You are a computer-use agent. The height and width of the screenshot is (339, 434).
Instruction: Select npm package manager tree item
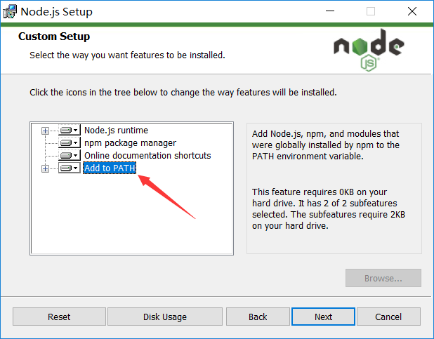pos(130,142)
